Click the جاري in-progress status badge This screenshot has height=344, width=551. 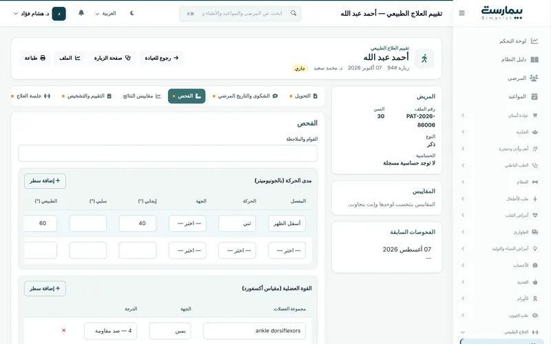pyautogui.click(x=300, y=68)
